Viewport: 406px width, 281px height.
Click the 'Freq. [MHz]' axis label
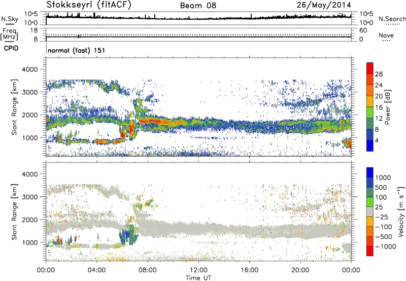(x=10, y=34)
